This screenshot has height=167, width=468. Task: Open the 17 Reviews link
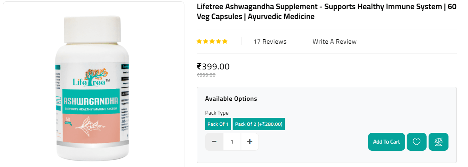270,42
